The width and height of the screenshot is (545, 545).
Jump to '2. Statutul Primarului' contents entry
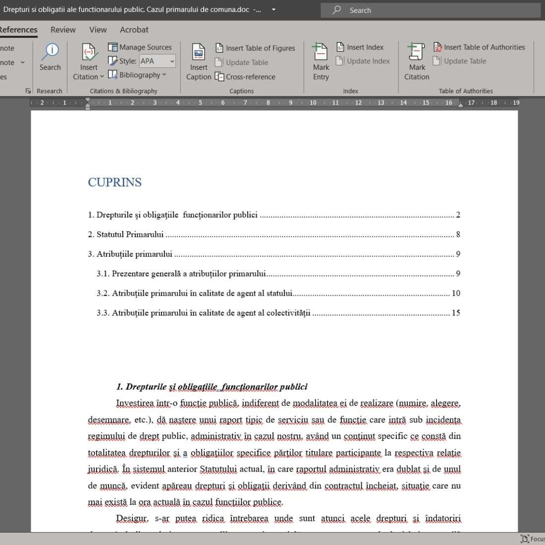(126, 234)
